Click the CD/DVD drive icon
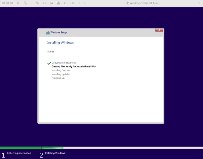This screenshot has height=159, width=203. click(58, 3)
